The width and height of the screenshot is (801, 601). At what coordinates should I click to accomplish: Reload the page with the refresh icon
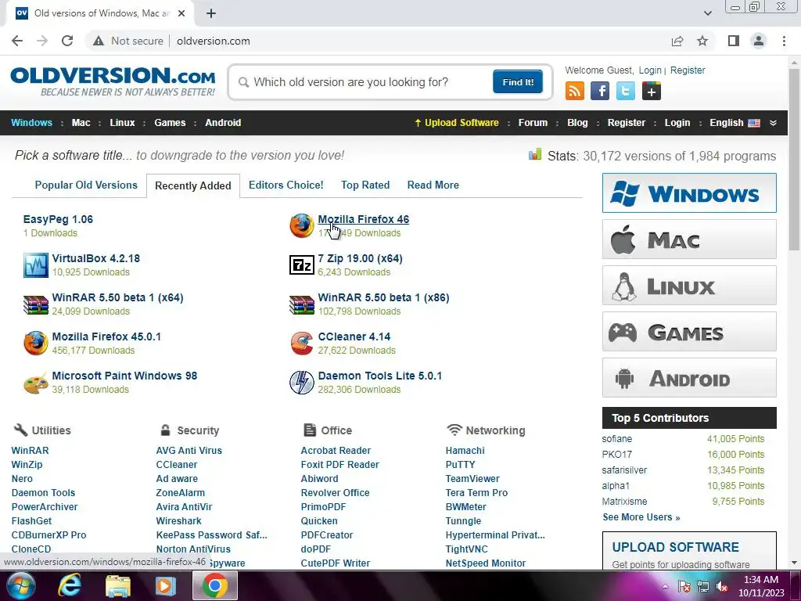coord(67,41)
